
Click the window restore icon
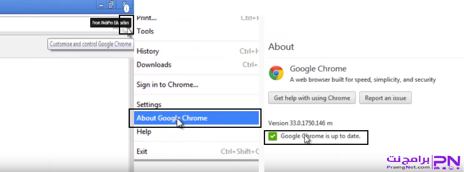(x=111, y=5)
